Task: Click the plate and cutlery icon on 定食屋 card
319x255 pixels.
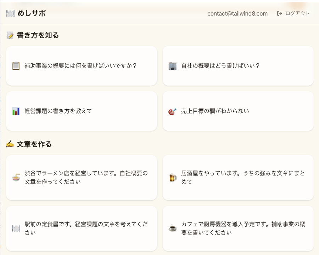Action: click(16, 228)
